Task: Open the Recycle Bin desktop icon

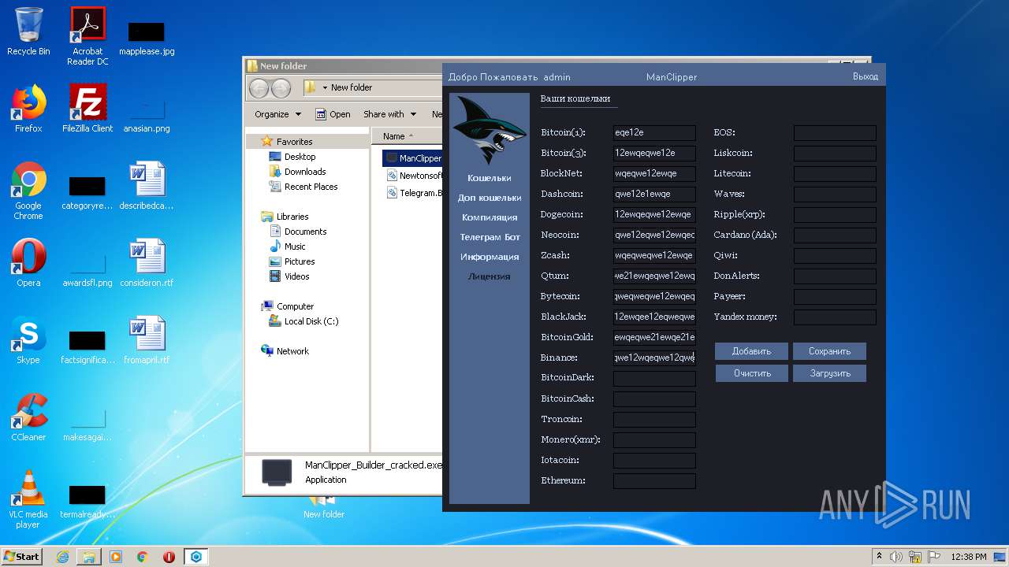Action: 28,31
